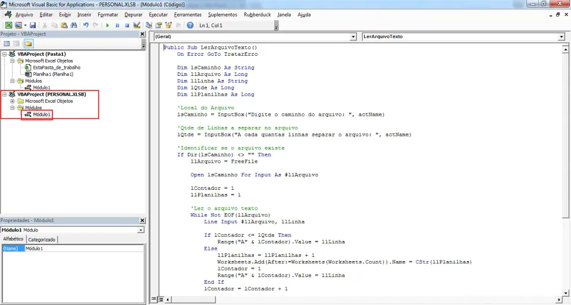Toggle Design Mode icon

coord(137,25)
